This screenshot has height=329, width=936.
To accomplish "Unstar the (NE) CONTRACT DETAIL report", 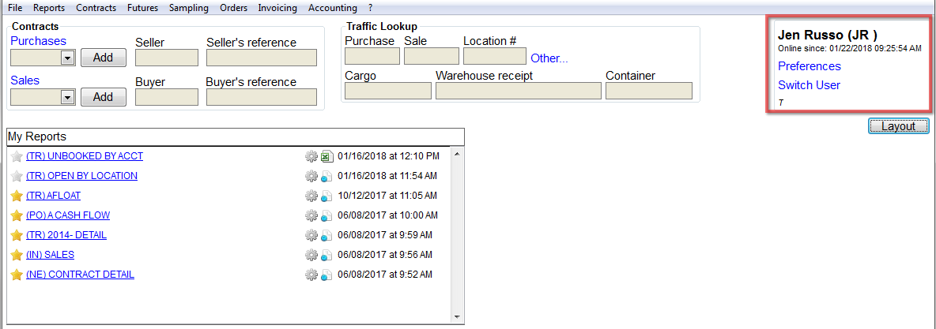I will pos(17,275).
